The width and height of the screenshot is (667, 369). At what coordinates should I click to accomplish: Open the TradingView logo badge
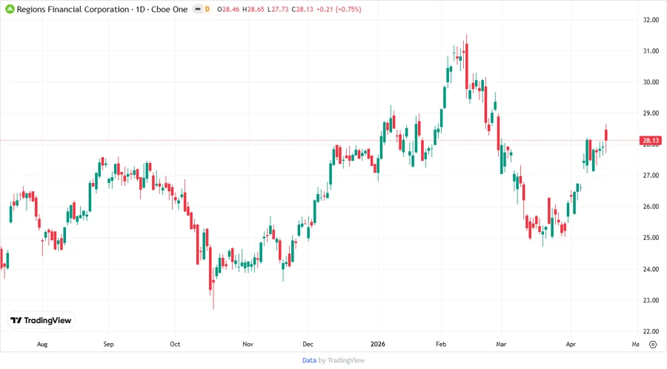(42, 320)
